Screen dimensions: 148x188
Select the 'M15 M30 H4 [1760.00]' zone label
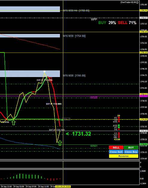tap(76, 11)
